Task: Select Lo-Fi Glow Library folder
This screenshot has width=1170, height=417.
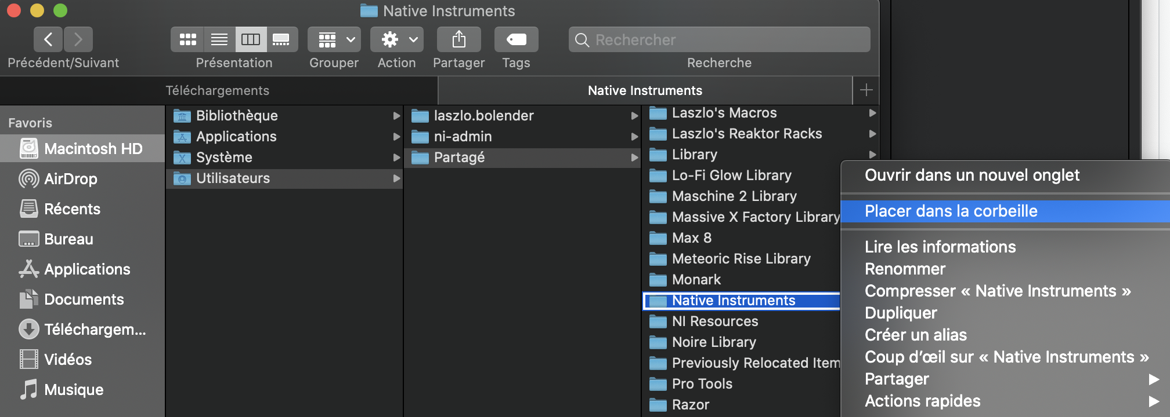Action: pyautogui.click(x=742, y=175)
